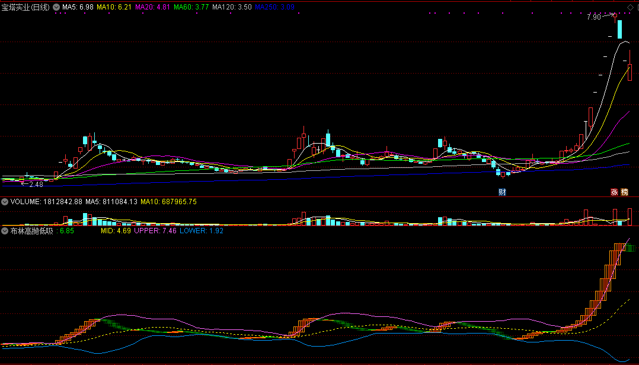Click the VOLUME: 1812842.88 readout
639x365 pixels.
tap(46, 202)
